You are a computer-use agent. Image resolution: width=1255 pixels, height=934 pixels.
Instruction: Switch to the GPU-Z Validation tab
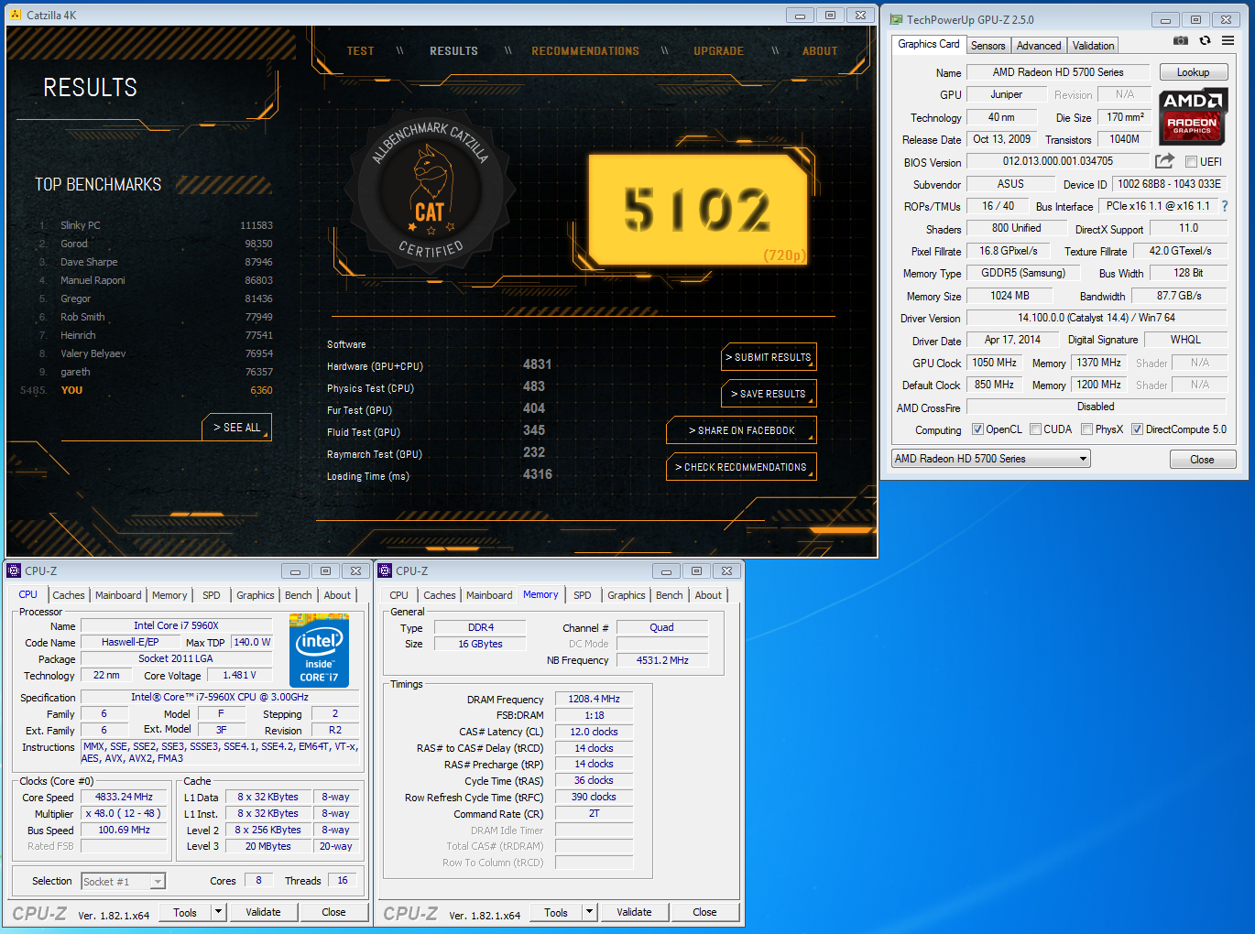[x=1093, y=46]
